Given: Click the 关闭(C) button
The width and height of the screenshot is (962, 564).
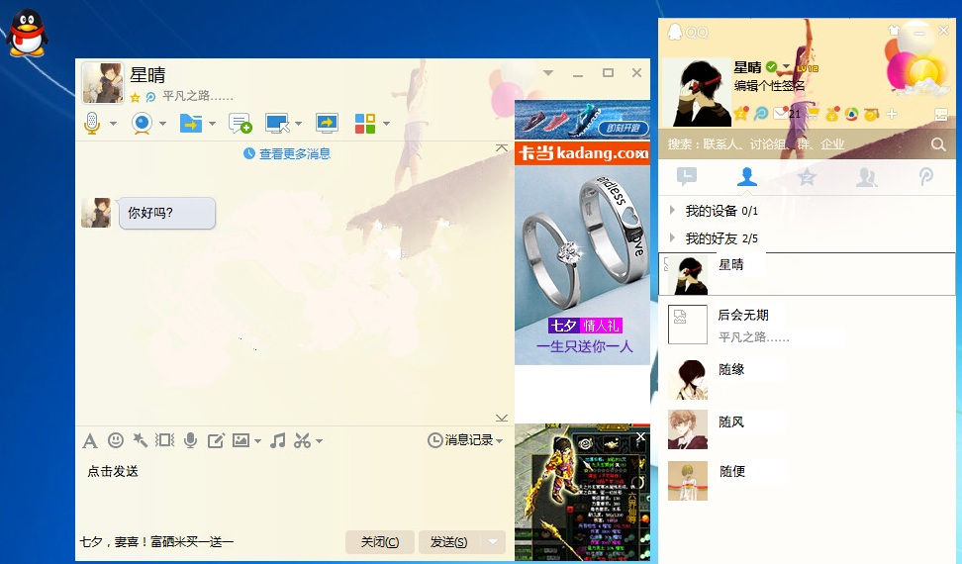Looking at the screenshot, I should [x=380, y=542].
